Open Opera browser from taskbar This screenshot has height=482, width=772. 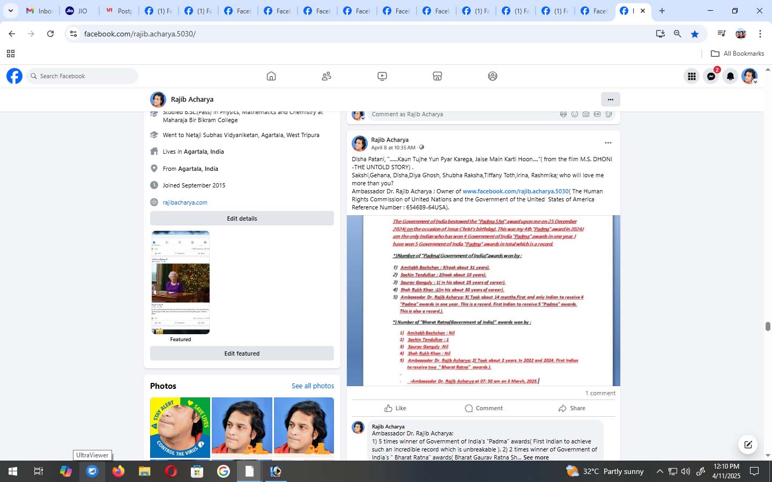[171, 471]
